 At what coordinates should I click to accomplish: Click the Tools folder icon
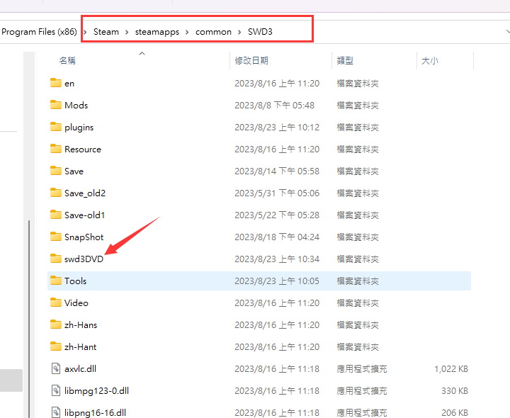56,281
